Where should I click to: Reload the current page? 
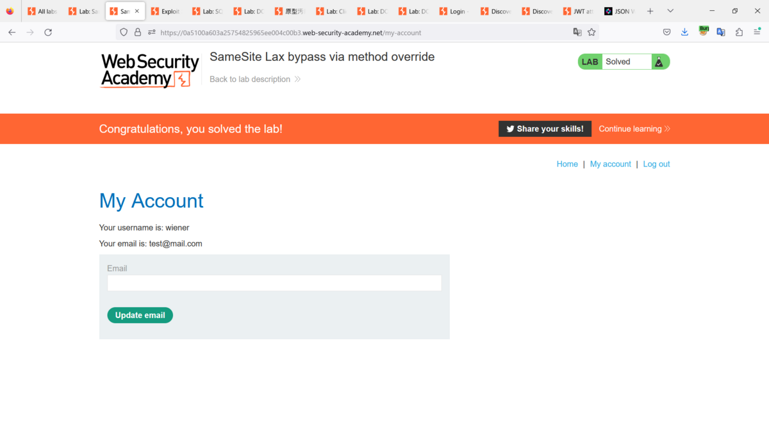coord(48,32)
